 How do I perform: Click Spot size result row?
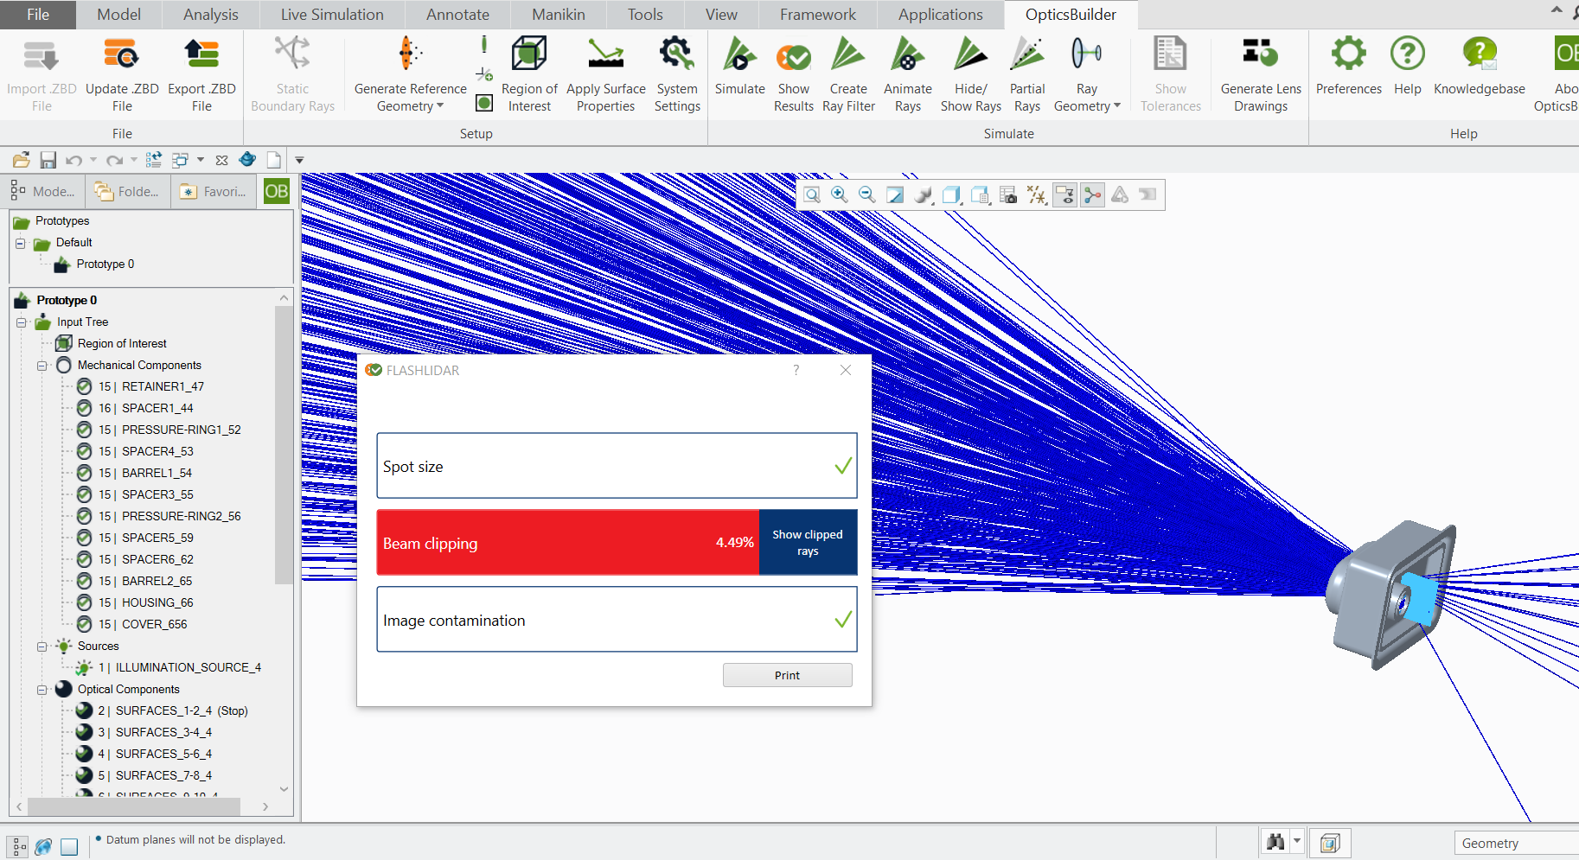pos(617,466)
